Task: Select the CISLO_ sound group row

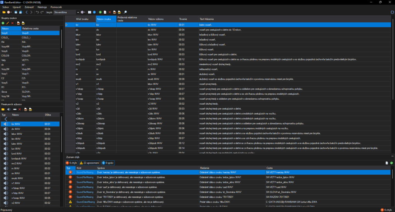Action: pos(30,38)
